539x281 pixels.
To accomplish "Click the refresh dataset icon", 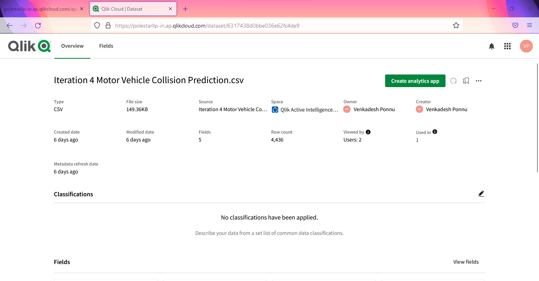I will tap(453, 81).
